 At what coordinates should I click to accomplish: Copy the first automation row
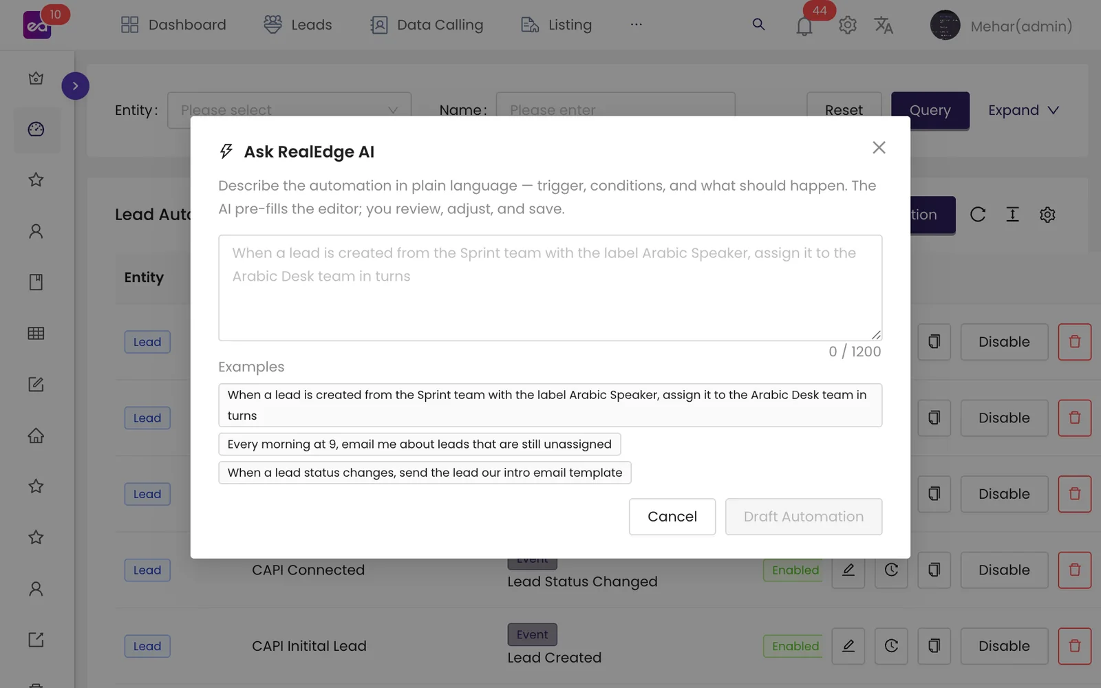[x=934, y=342]
